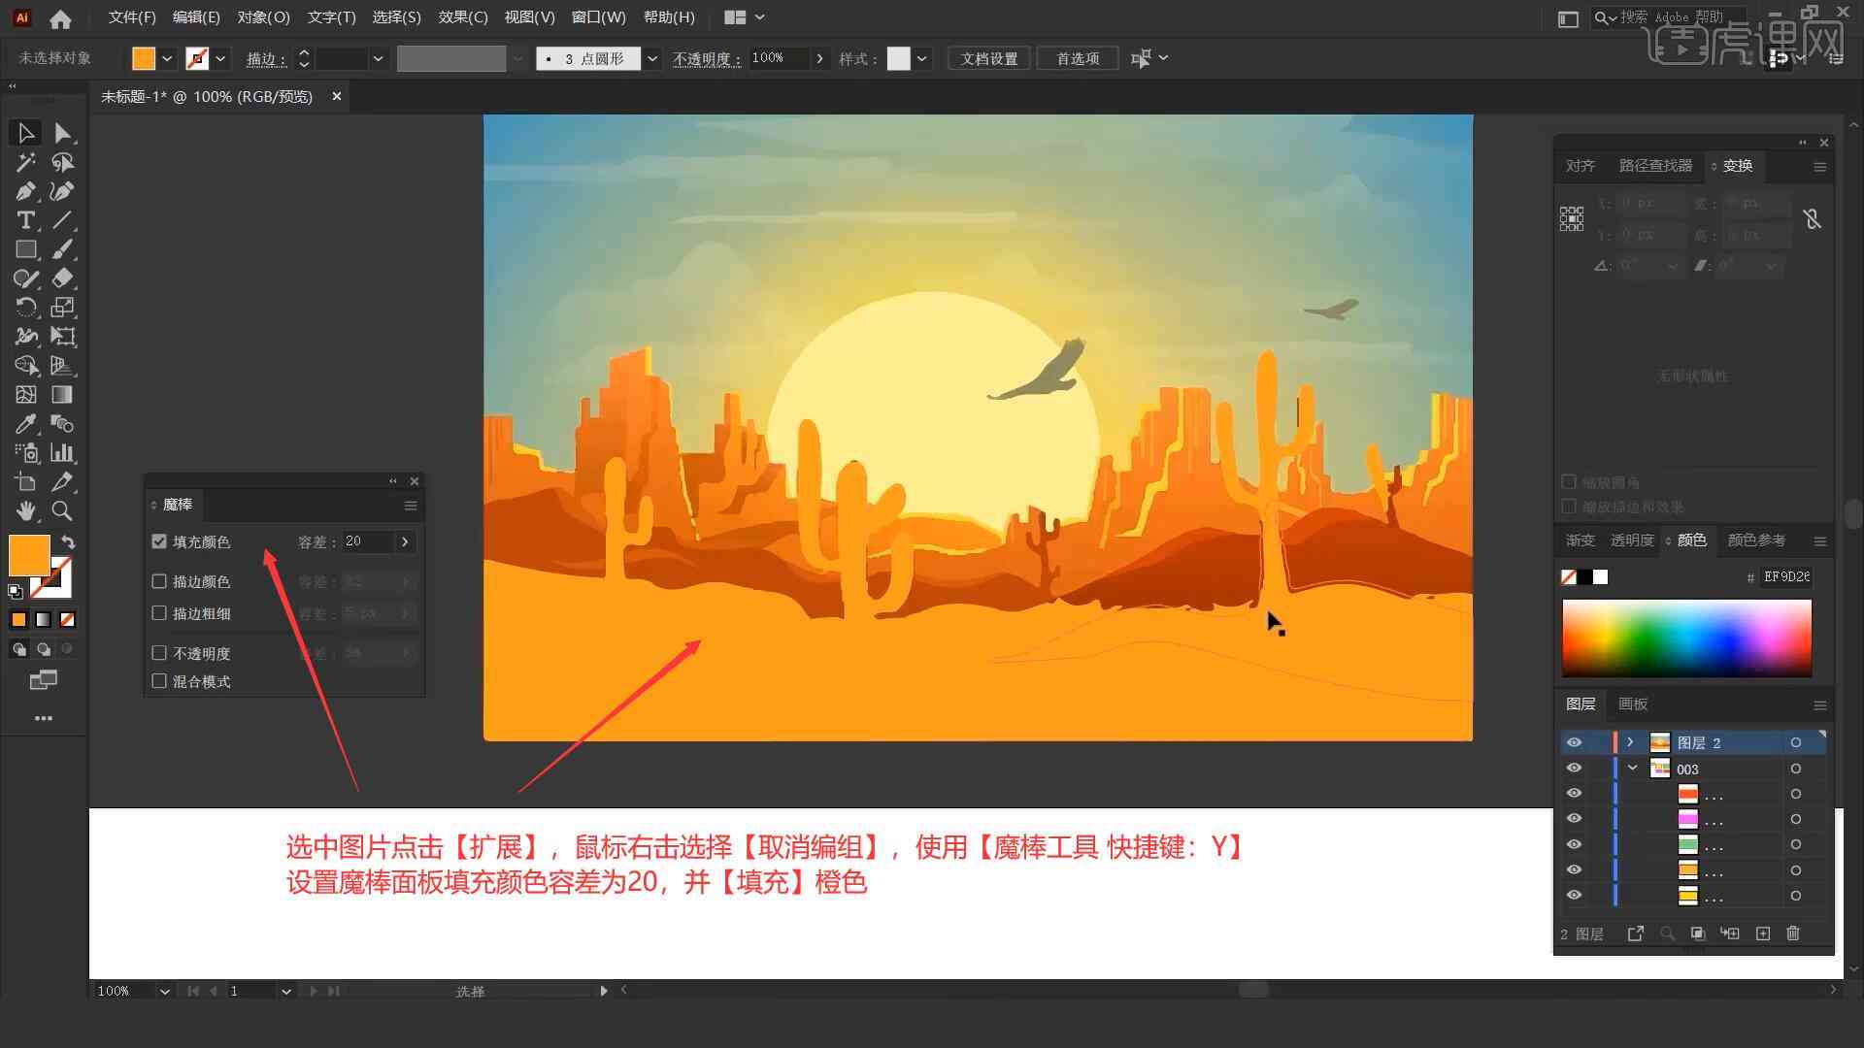This screenshot has height=1048, width=1864.
Task: Select the Pen tool
Action: (23, 190)
